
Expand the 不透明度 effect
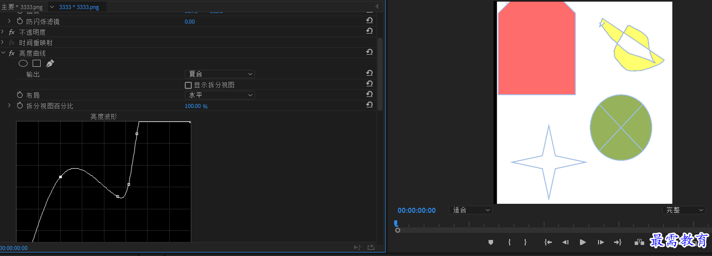(x=3, y=32)
